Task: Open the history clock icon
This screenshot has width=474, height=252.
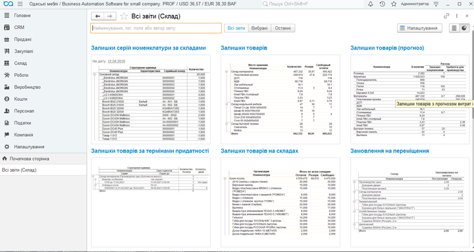Action: pyautogui.click(x=382, y=4)
